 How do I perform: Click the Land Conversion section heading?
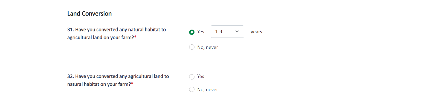89,14
